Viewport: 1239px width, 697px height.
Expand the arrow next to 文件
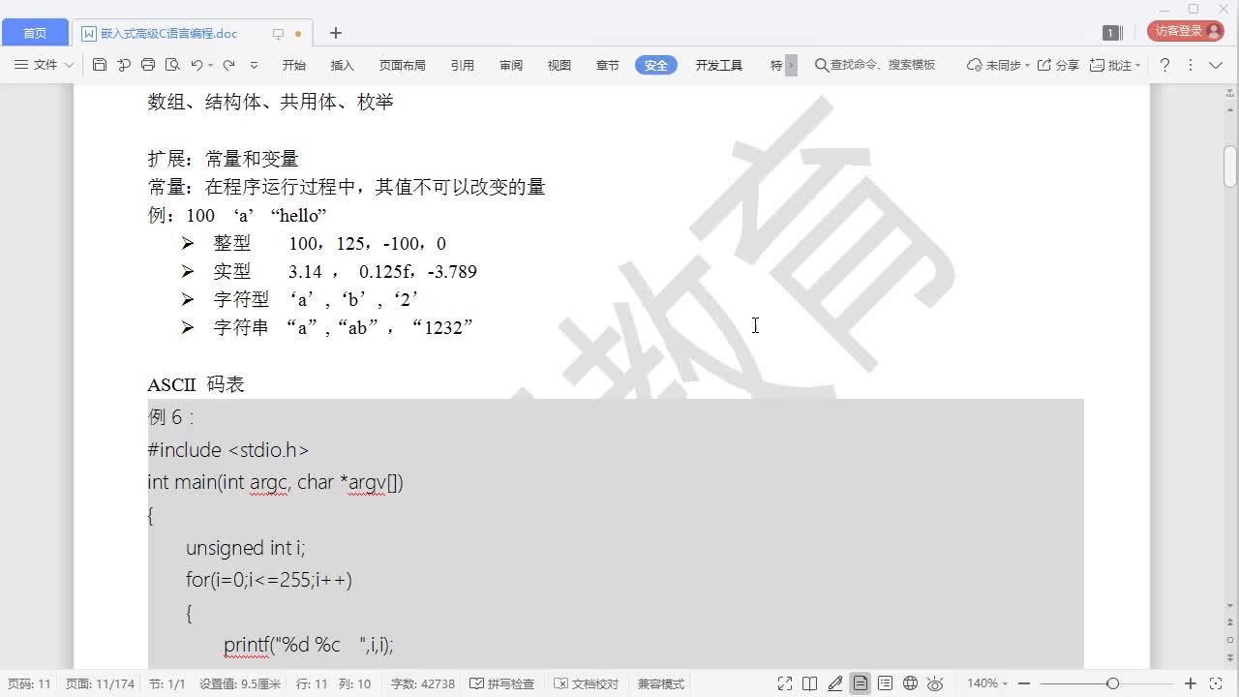coord(69,65)
